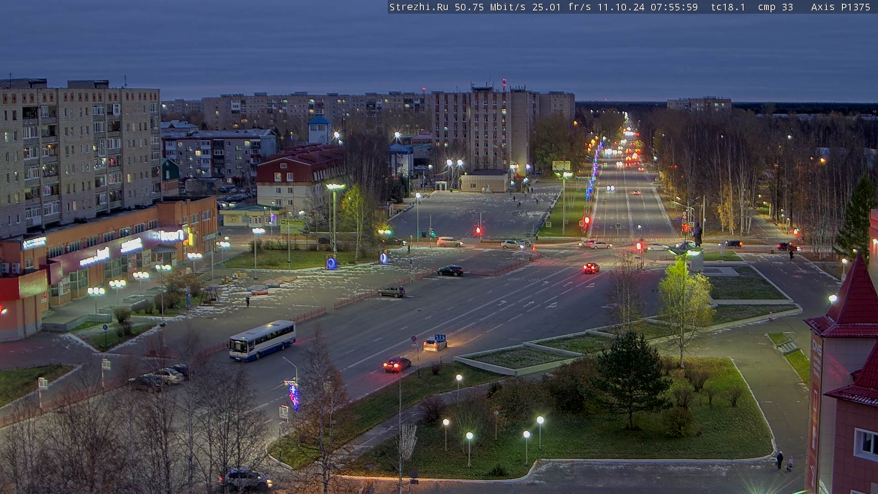Select the Axis P1375 camera model text
Screen dimensions: 878x494
(841, 7)
